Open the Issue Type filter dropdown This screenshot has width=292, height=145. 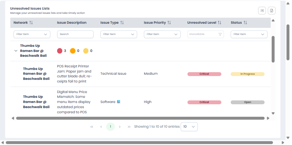click(118, 34)
